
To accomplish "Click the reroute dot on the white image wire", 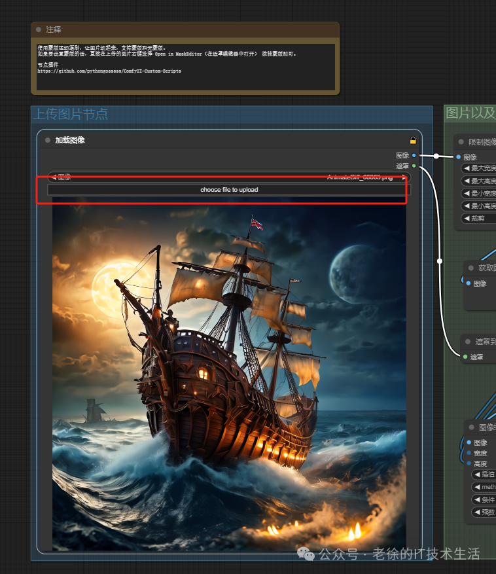I will (436, 156).
